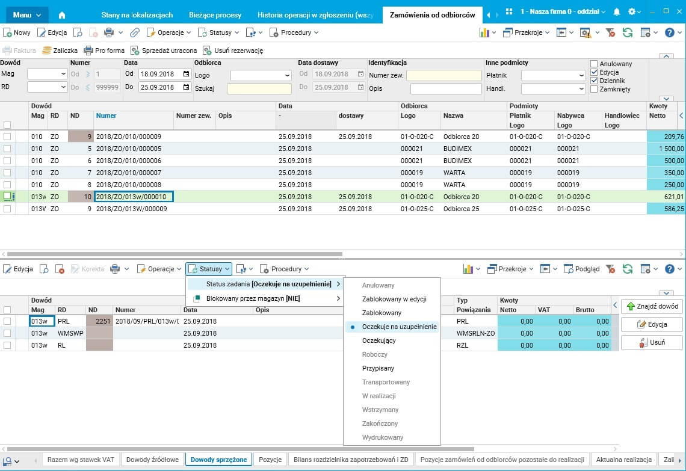Viewport: 686px width, 471px height.
Task: Open the notifications bell icon
Action: [x=617, y=12]
